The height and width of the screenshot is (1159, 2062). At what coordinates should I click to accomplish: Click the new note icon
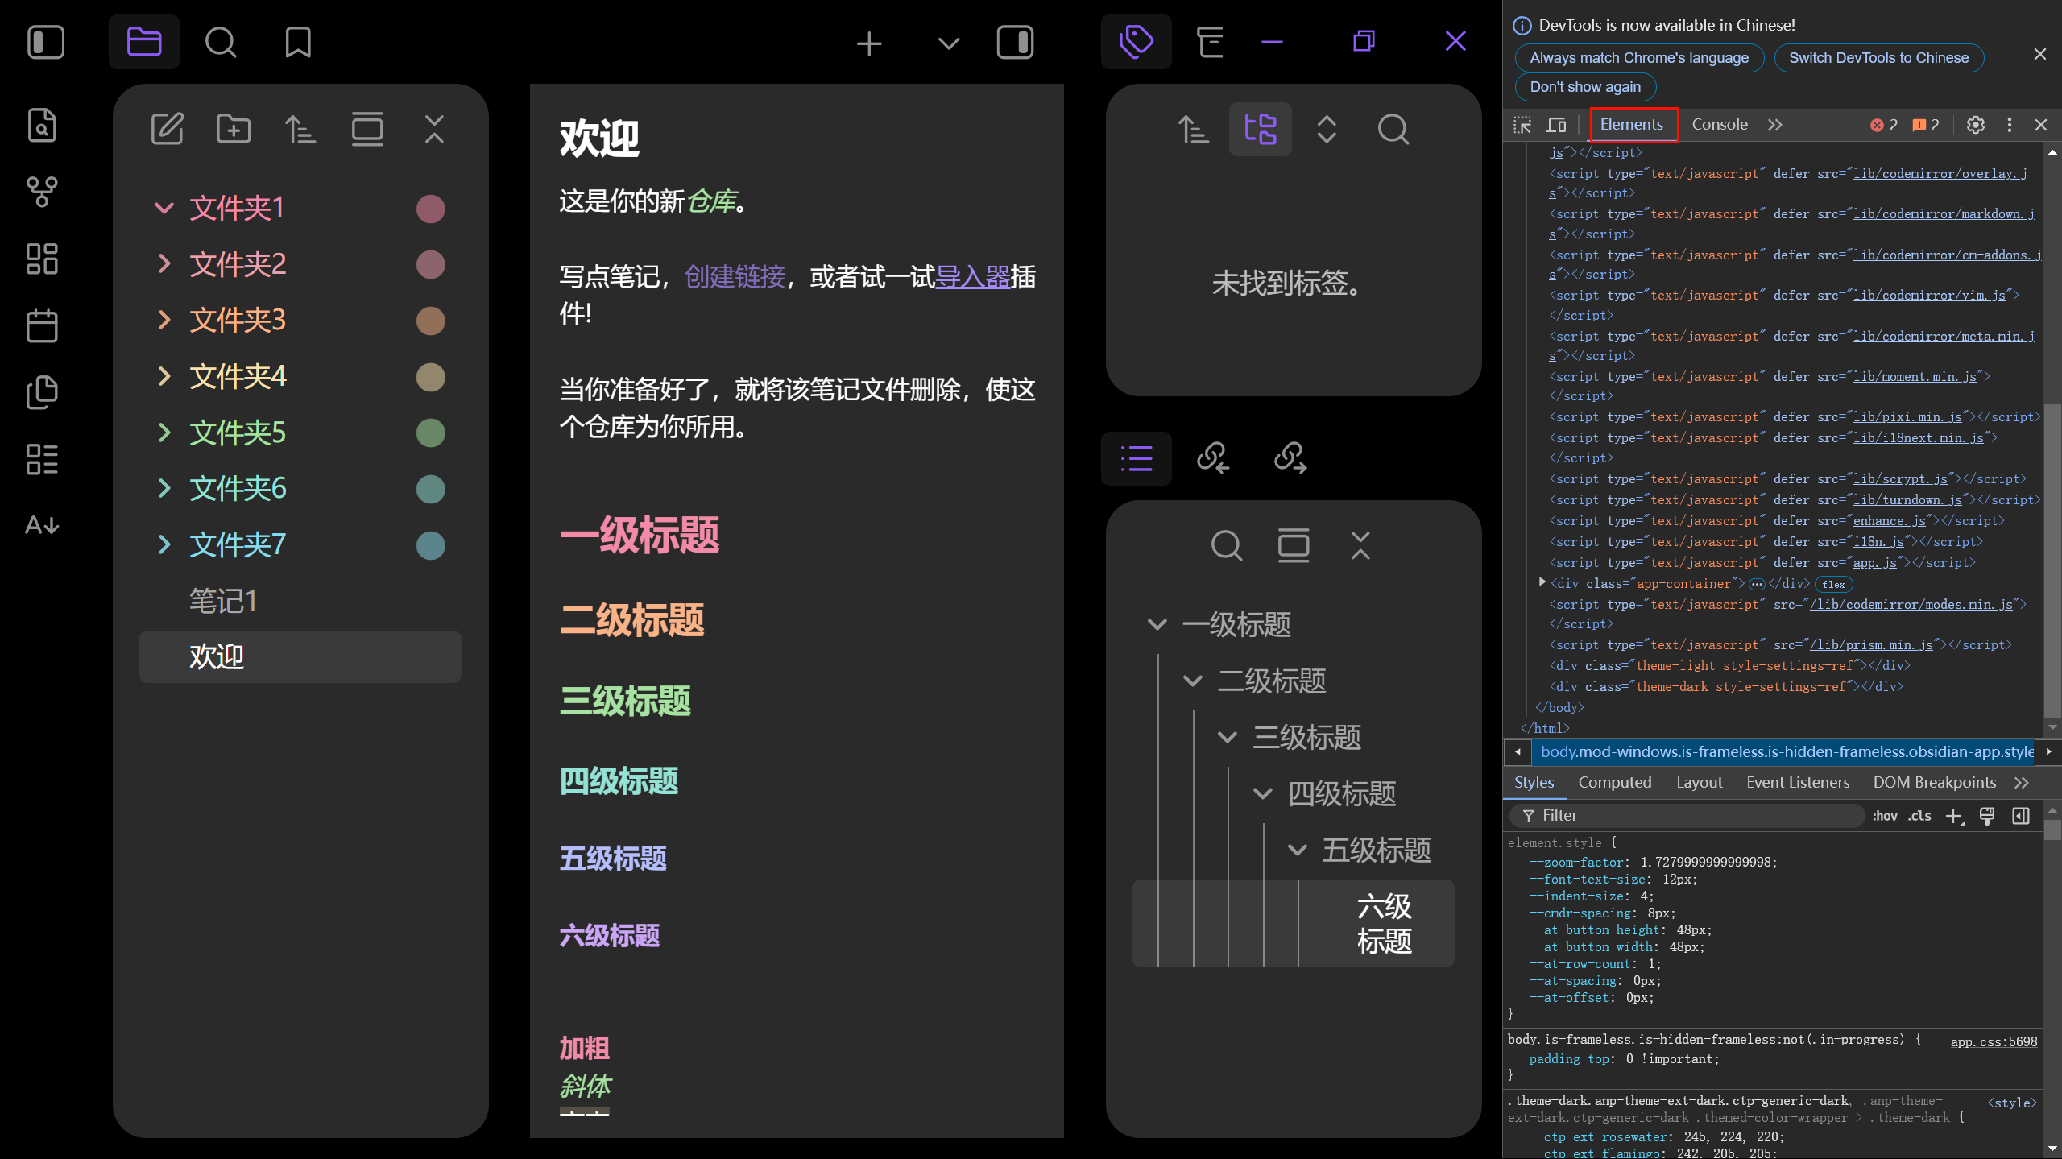click(168, 129)
